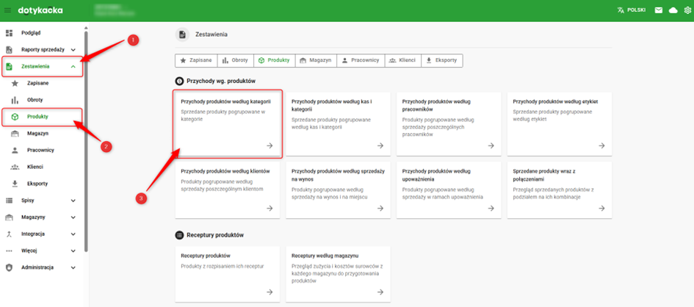This screenshot has width=694, height=307.
Task: Click the Integracja merge icon in sidebar
Action: [9, 234]
